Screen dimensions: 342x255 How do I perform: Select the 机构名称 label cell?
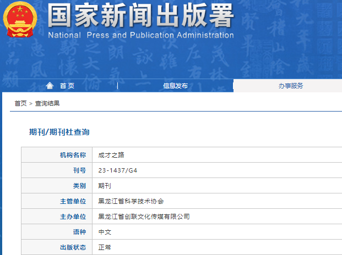[57, 155]
